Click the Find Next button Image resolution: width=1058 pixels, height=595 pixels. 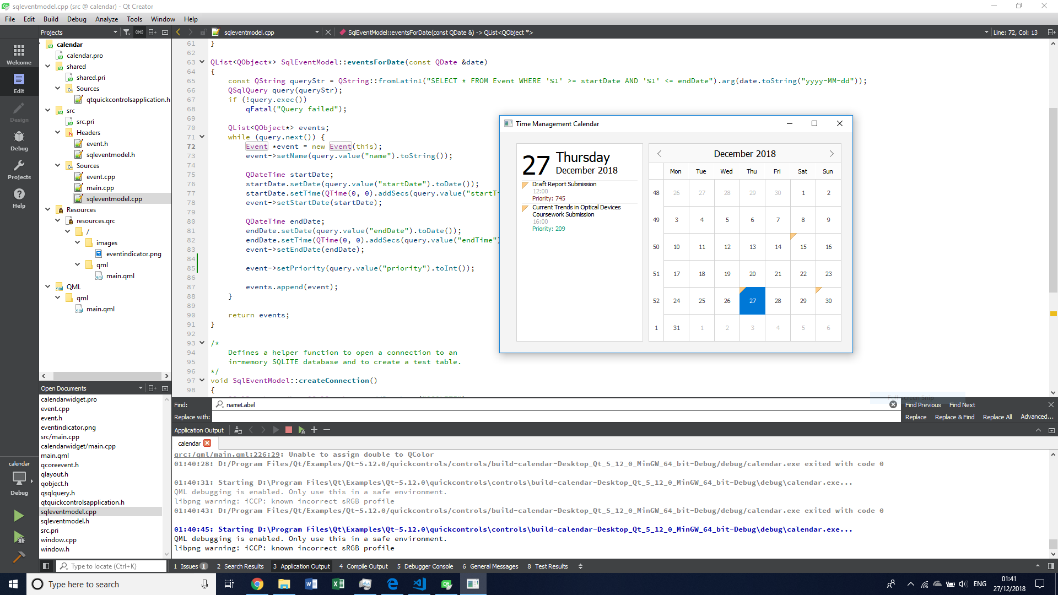[x=962, y=405]
